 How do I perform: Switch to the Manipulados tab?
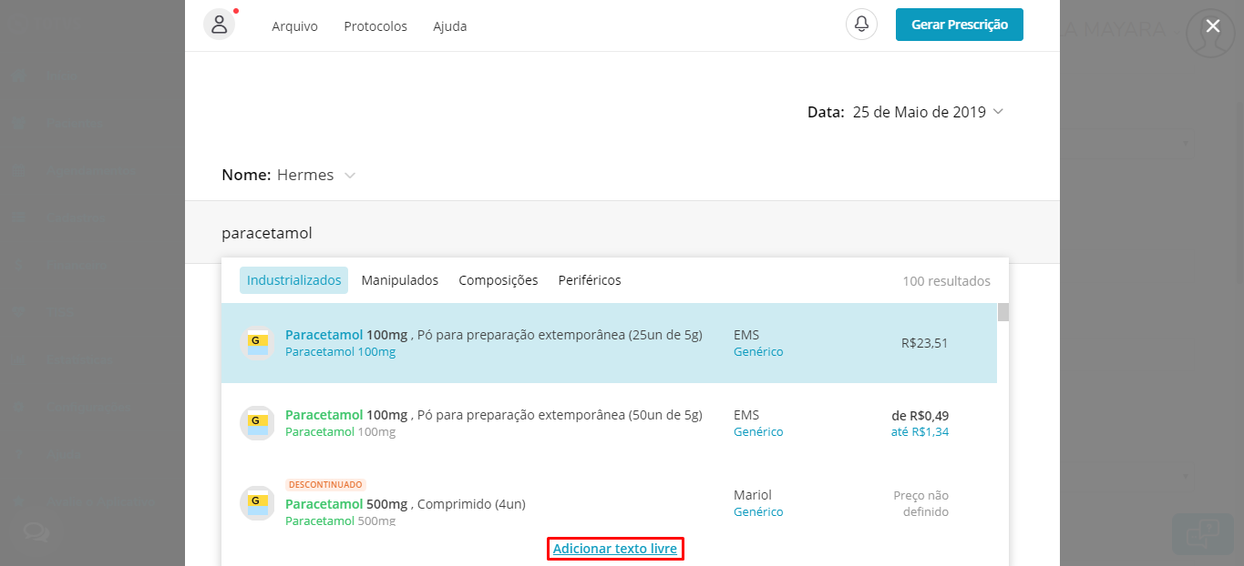[400, 280]
